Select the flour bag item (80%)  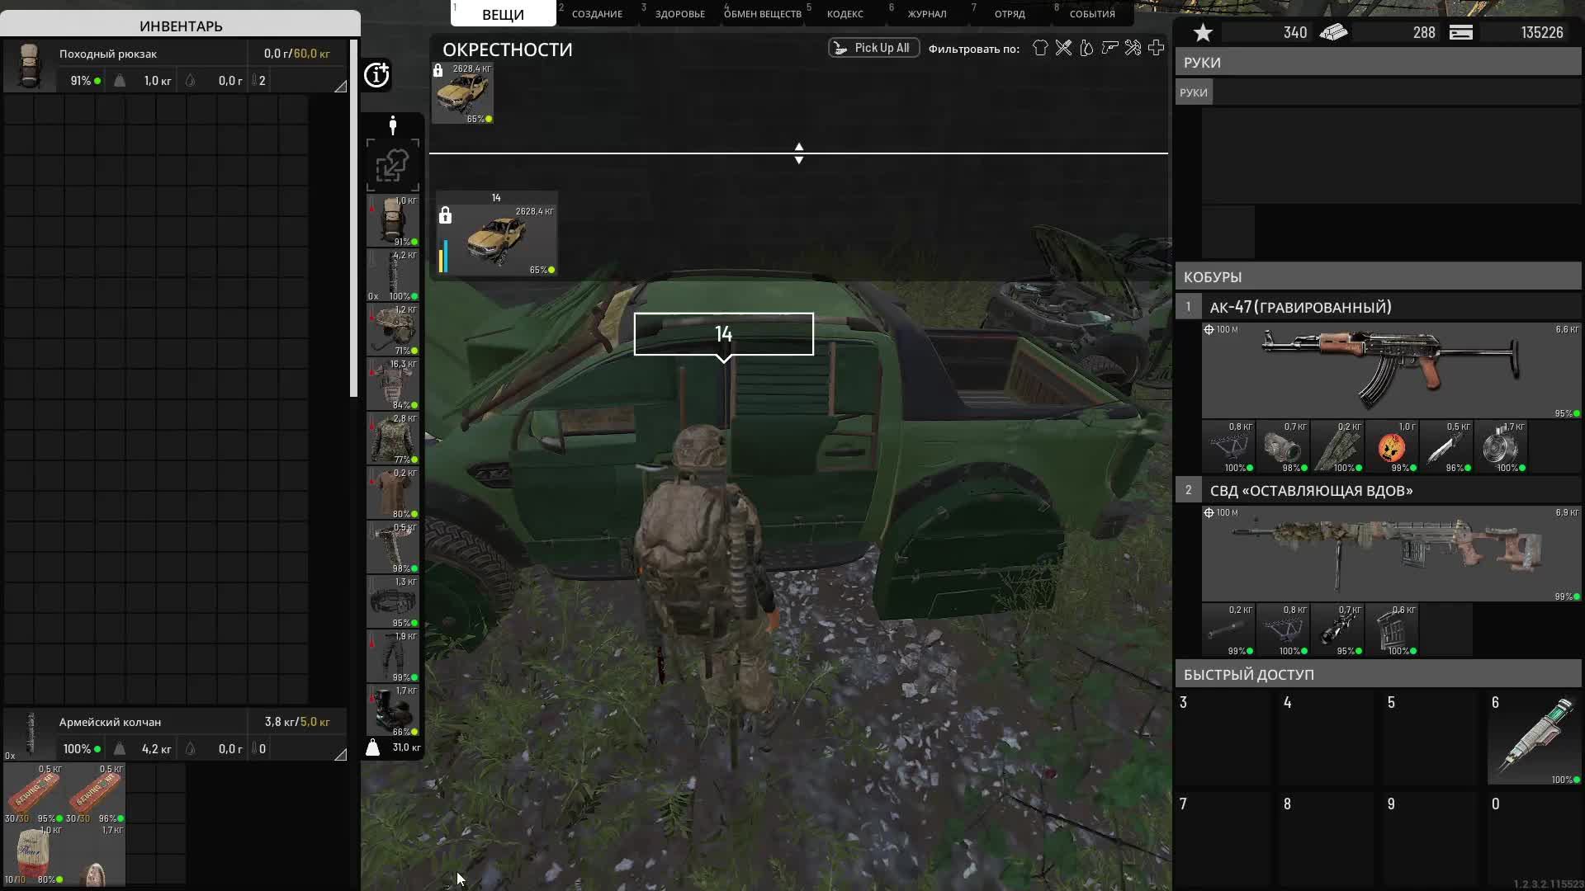click(x=34, y=855)
